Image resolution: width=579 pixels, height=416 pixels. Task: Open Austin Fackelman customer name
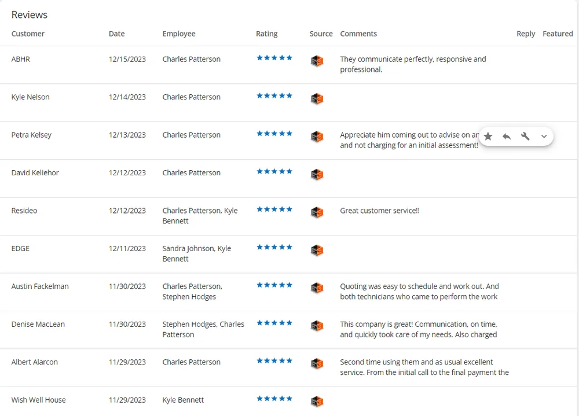(40, 286)
